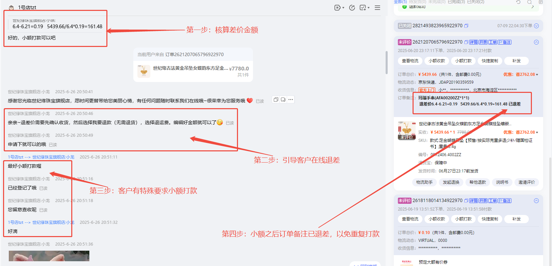Click the refresh icon above order list
This screenshot has height=266, width=552.
click(x=518, y=2)
